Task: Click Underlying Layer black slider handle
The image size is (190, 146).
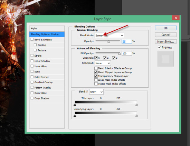Action: point(75,116)
